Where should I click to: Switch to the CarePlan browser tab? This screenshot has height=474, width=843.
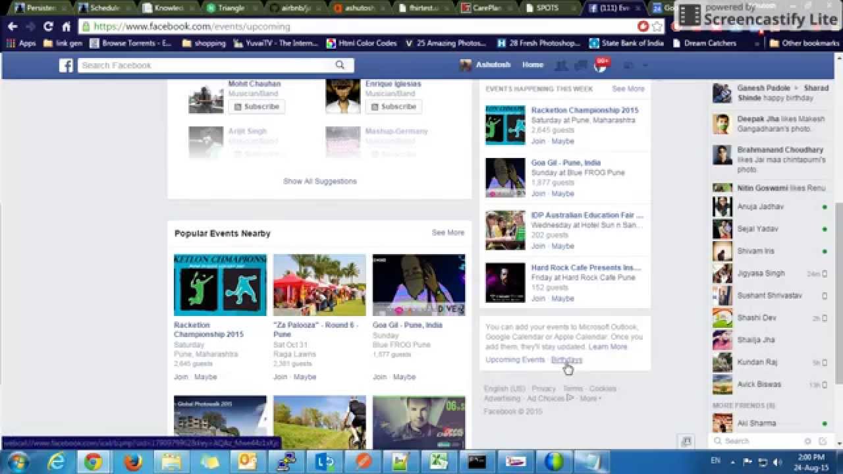point(482,8)
